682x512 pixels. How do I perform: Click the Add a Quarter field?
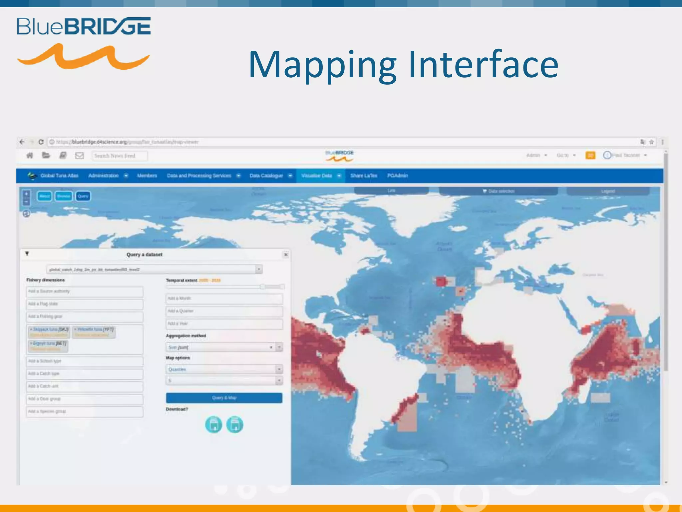tap(224, 311)
